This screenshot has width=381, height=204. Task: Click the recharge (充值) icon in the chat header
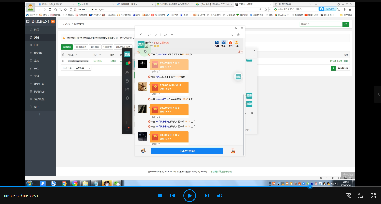click(217, 43)
